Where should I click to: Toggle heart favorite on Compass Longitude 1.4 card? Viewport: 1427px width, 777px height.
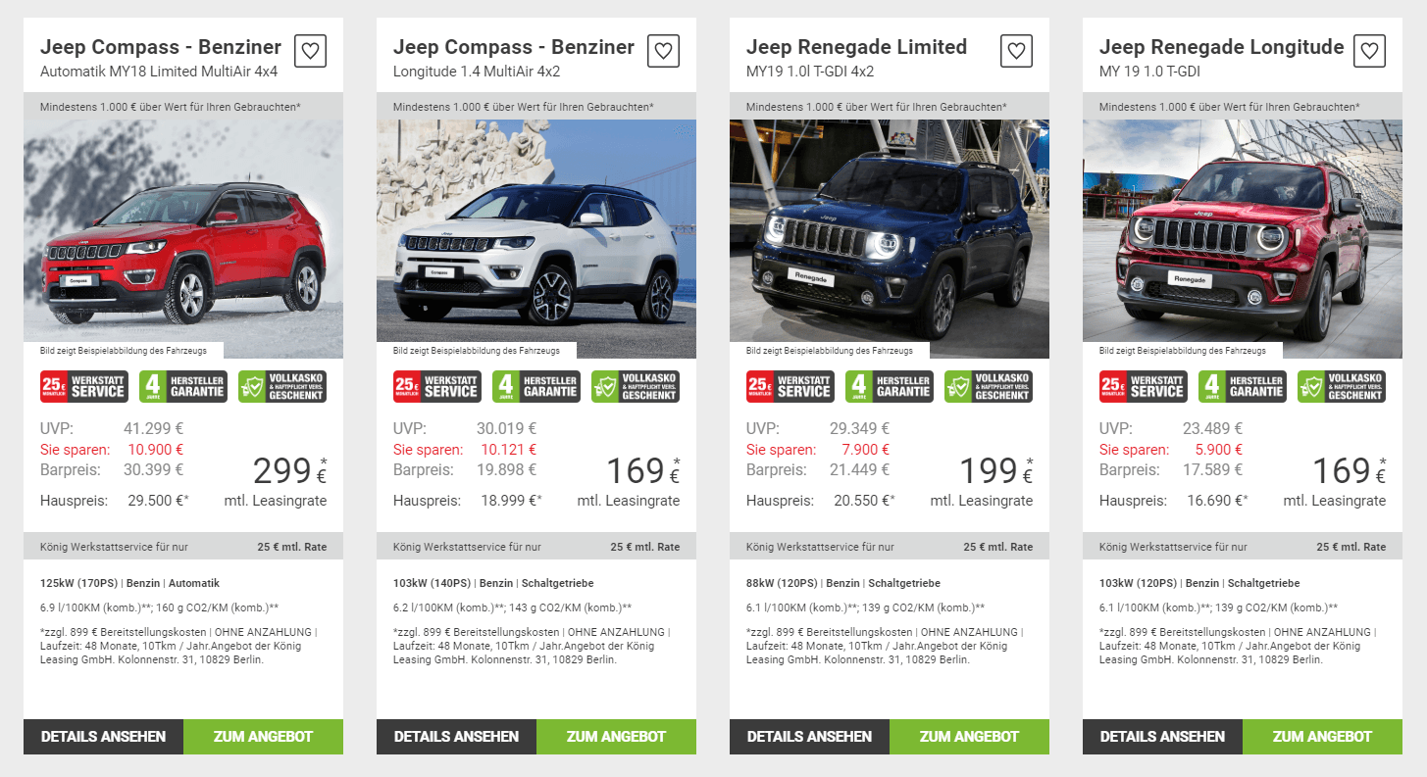click(664, 51)
